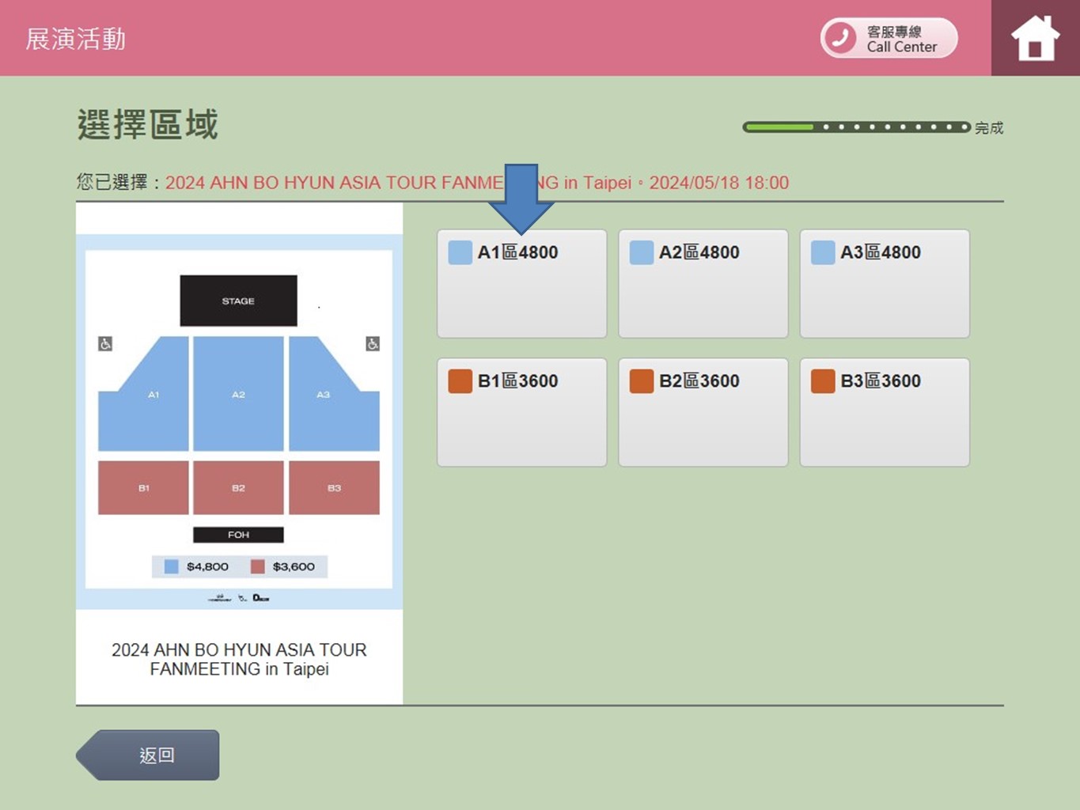
Task: Click the event caption below the seat map
Action: (239, 659)
